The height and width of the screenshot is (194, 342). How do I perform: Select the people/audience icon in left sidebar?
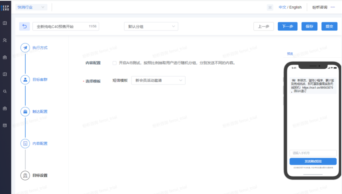coord(5,40)
